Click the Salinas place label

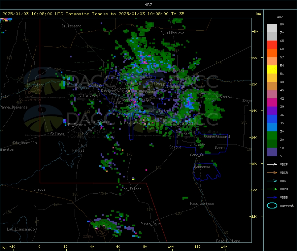click(57, 134)
